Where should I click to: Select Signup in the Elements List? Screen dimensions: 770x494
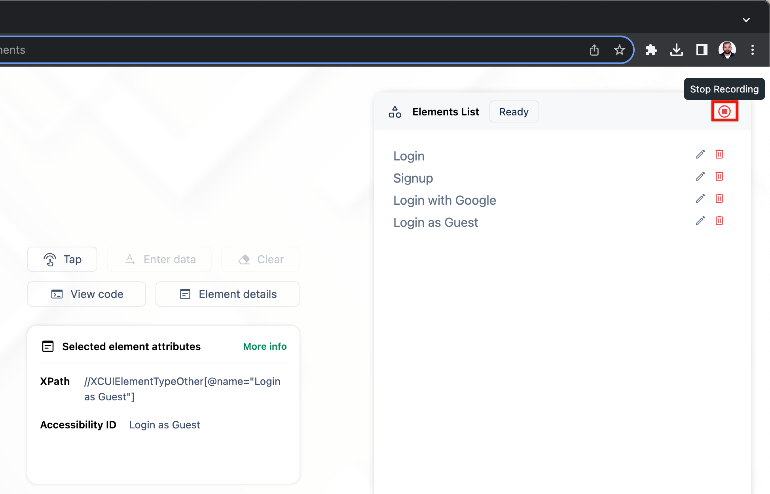[x=413, y=178]
